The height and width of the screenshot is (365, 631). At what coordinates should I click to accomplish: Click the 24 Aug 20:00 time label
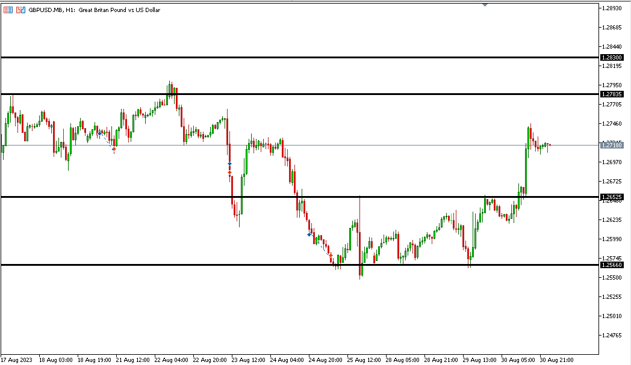tap(326, 360)
